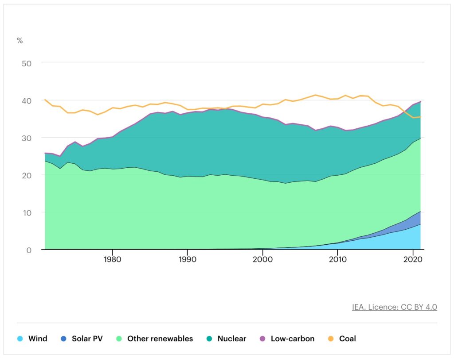454x358 pixels.
Task: Click the 2000 x-axis label
Action: tap(263, 259)
